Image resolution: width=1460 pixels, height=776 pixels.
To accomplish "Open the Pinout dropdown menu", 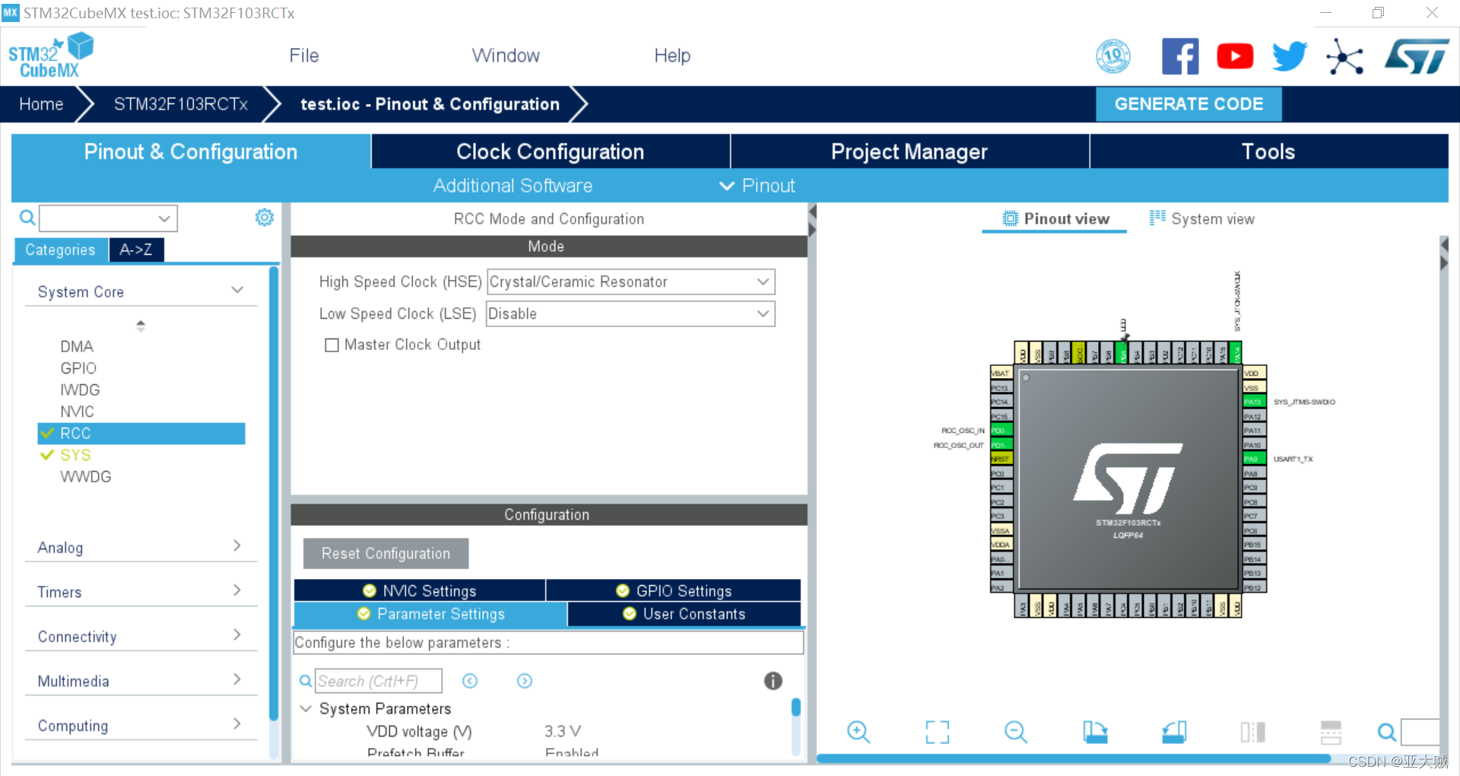I will [x=757, y=186].
